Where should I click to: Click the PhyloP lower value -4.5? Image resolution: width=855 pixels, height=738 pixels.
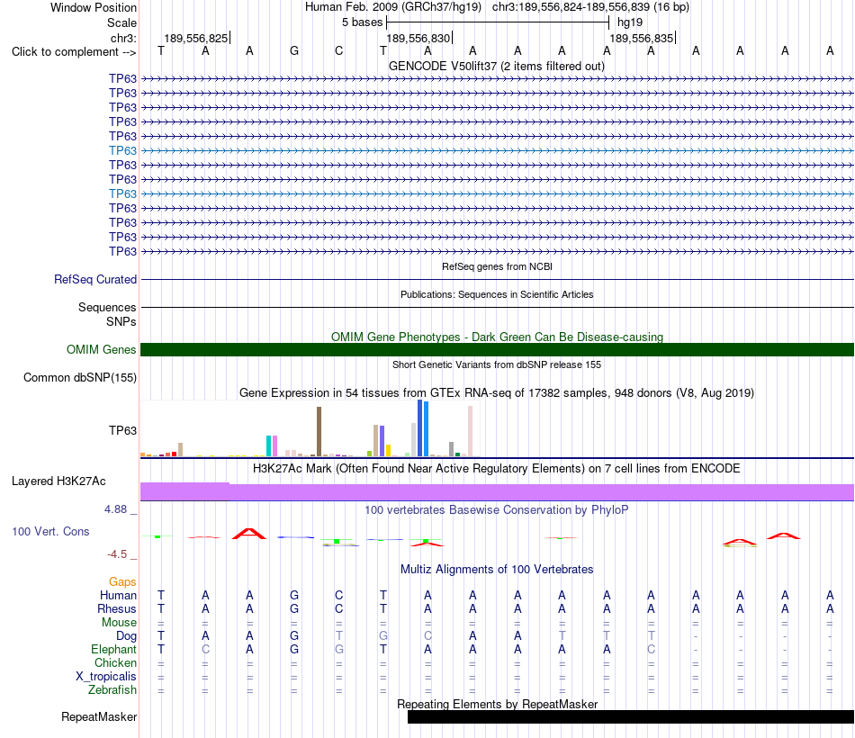pyautogui.click(x=117, y=554)
